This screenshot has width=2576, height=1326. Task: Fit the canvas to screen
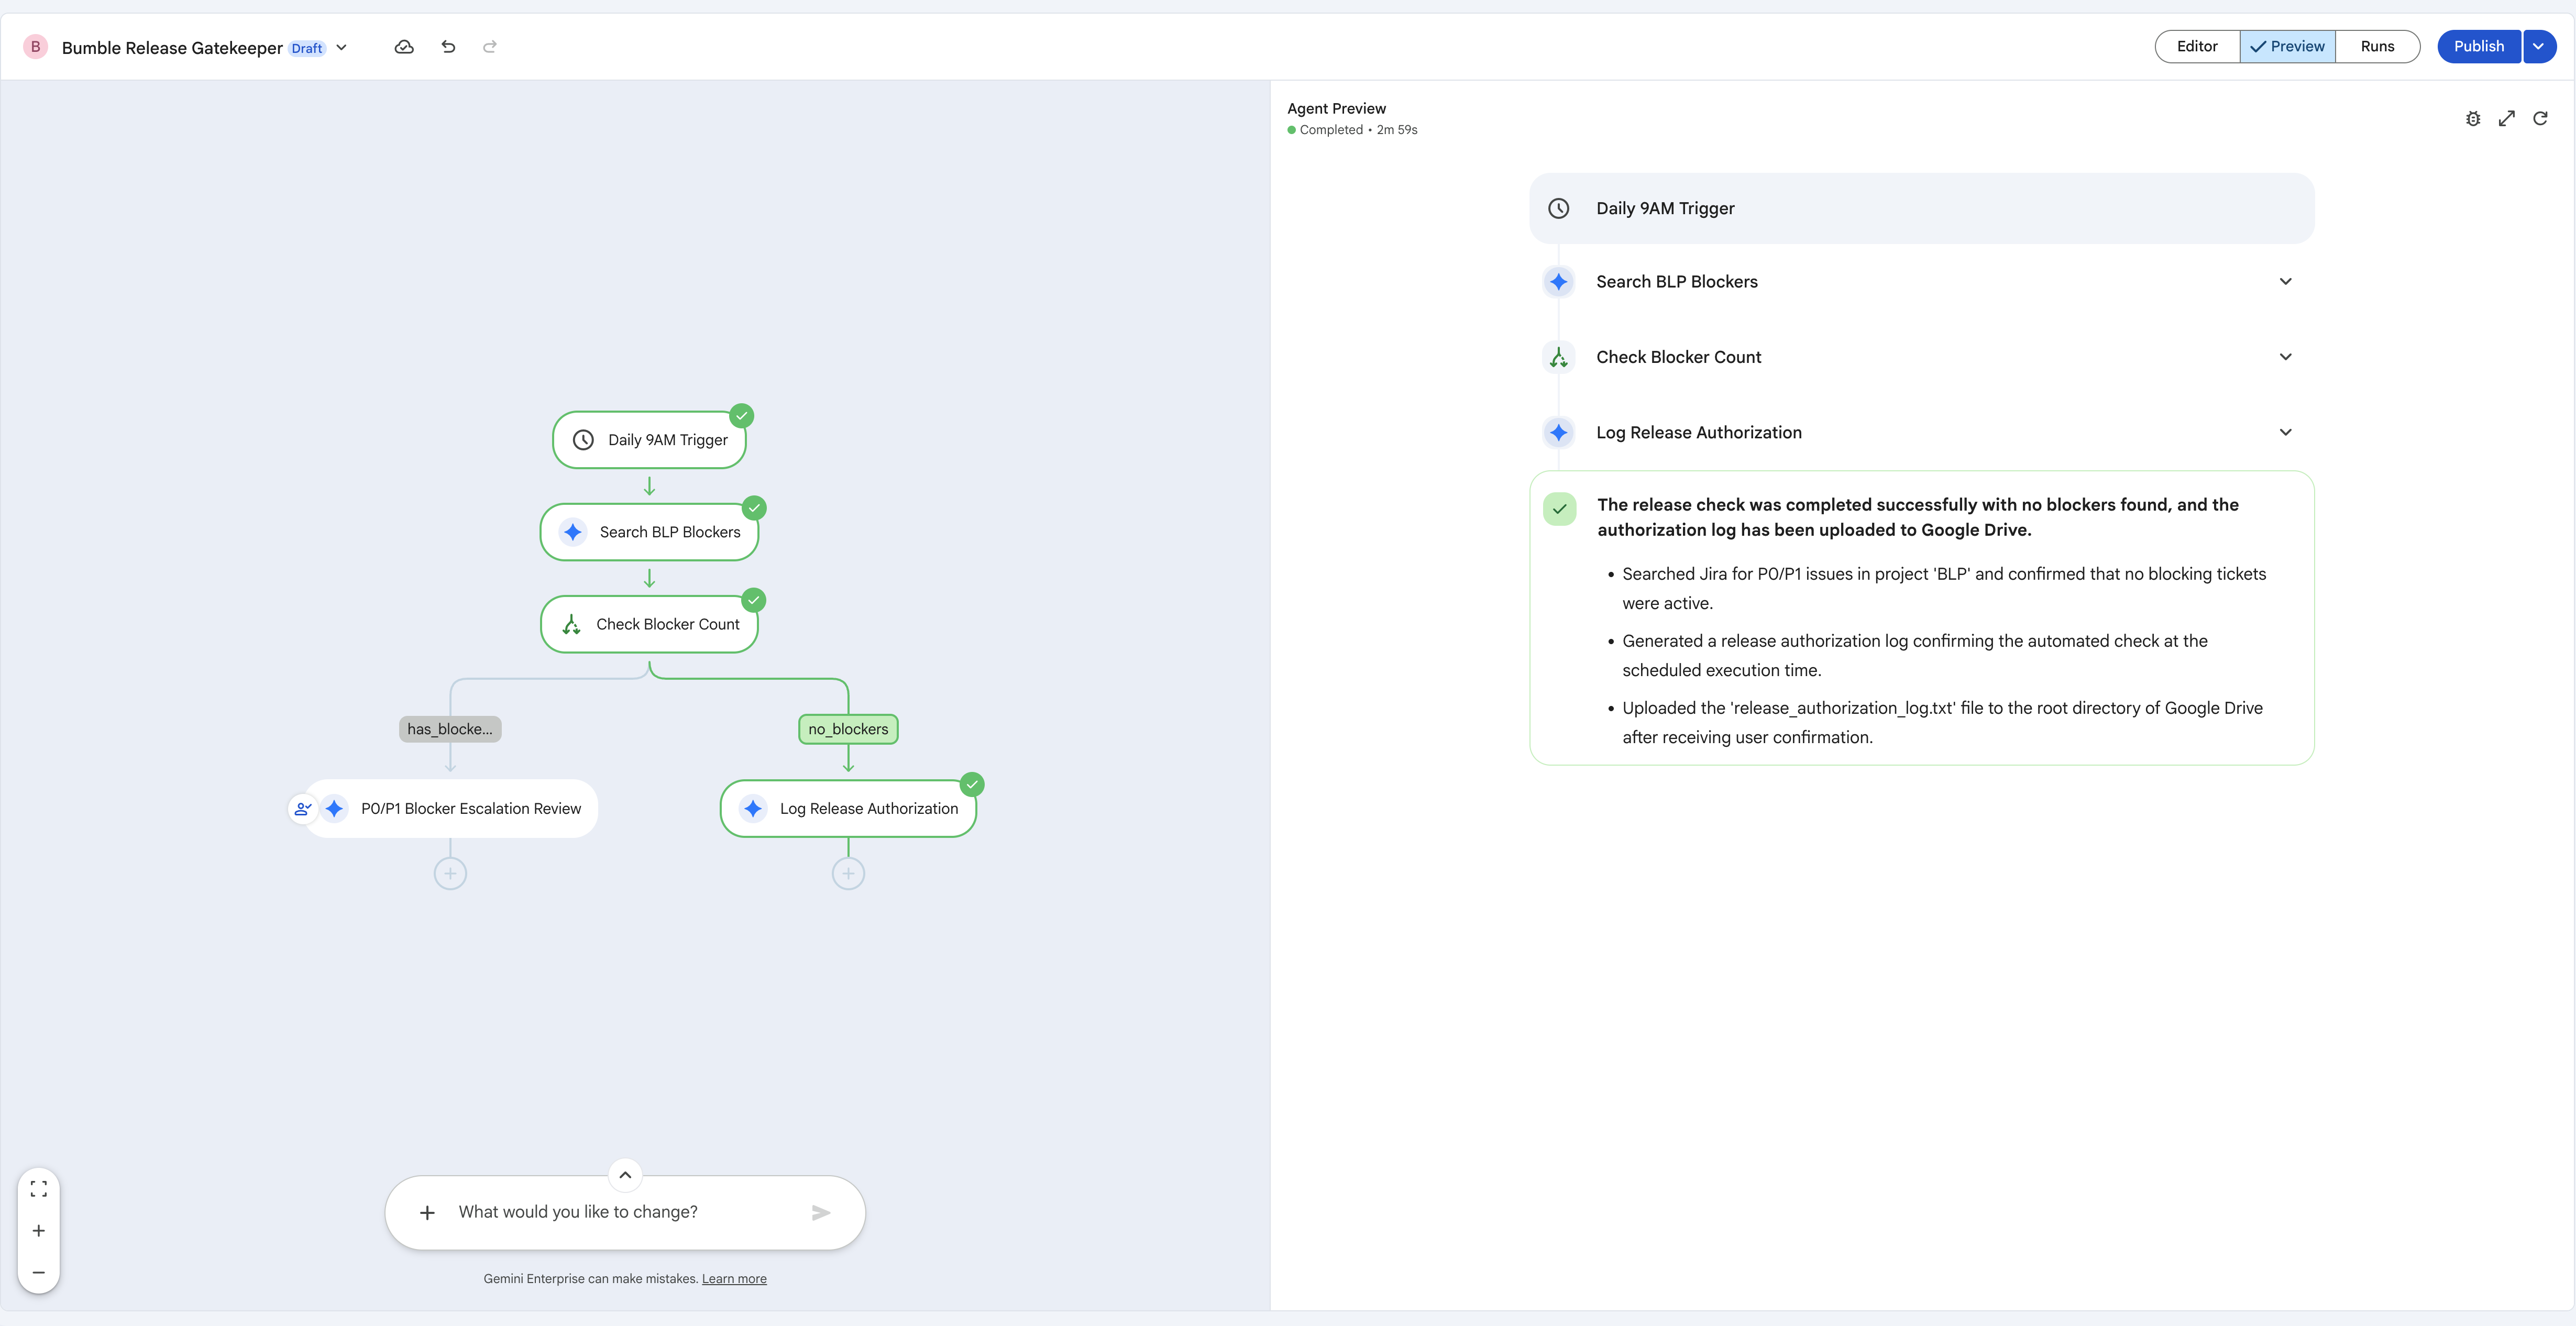[39, 1189]
